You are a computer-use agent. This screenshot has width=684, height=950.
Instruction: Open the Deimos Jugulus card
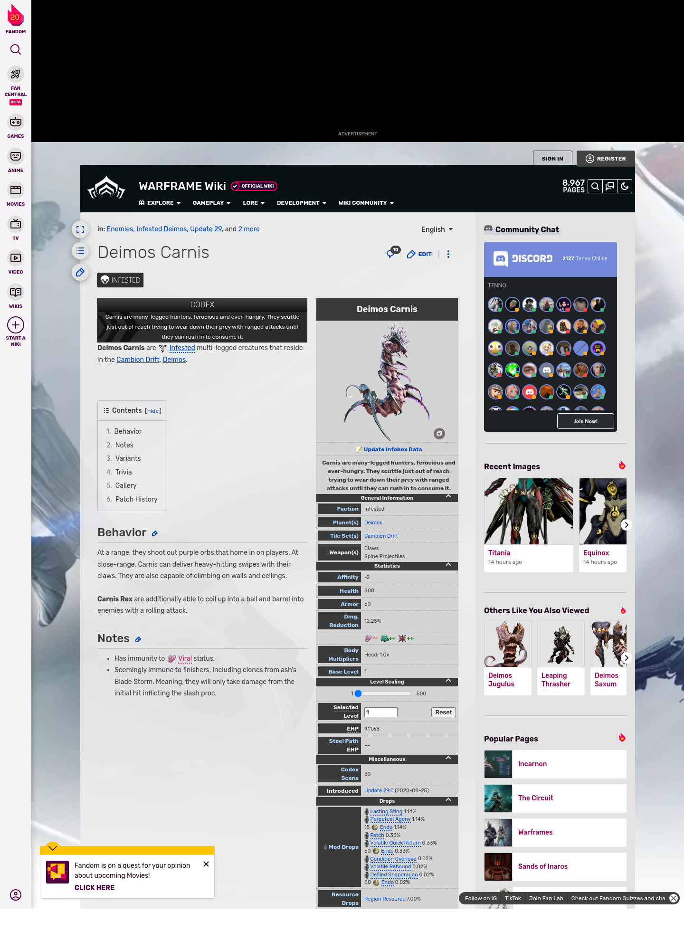508,658
